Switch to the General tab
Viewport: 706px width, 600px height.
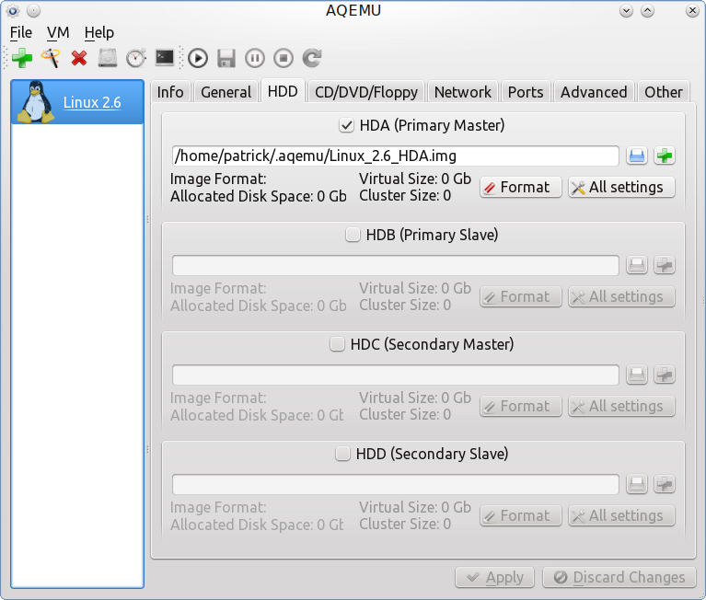(x=226, y=92)
